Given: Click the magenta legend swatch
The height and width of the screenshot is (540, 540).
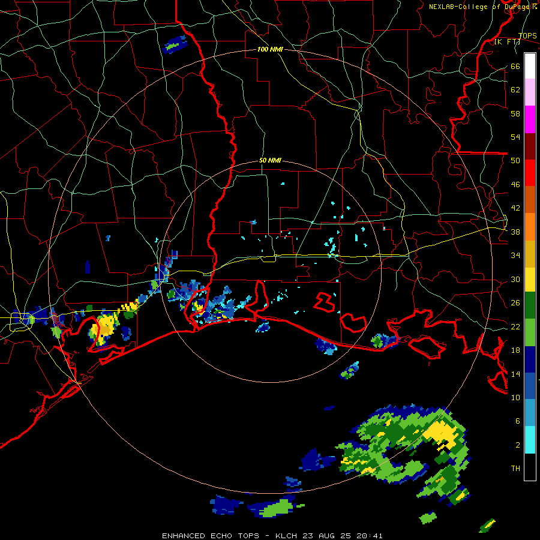Looking at the screenshot, I should [x=530, y=119].
